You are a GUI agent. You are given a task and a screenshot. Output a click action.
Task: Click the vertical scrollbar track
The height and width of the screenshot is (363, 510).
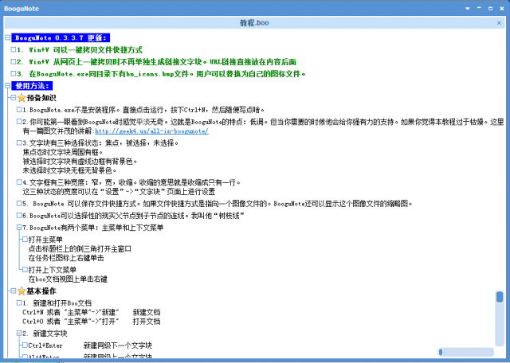coord(500,318)
